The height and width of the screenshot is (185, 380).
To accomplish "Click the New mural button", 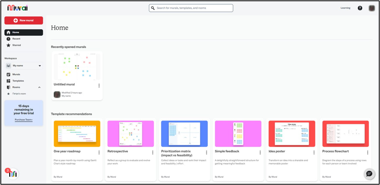I will point(24,20).
